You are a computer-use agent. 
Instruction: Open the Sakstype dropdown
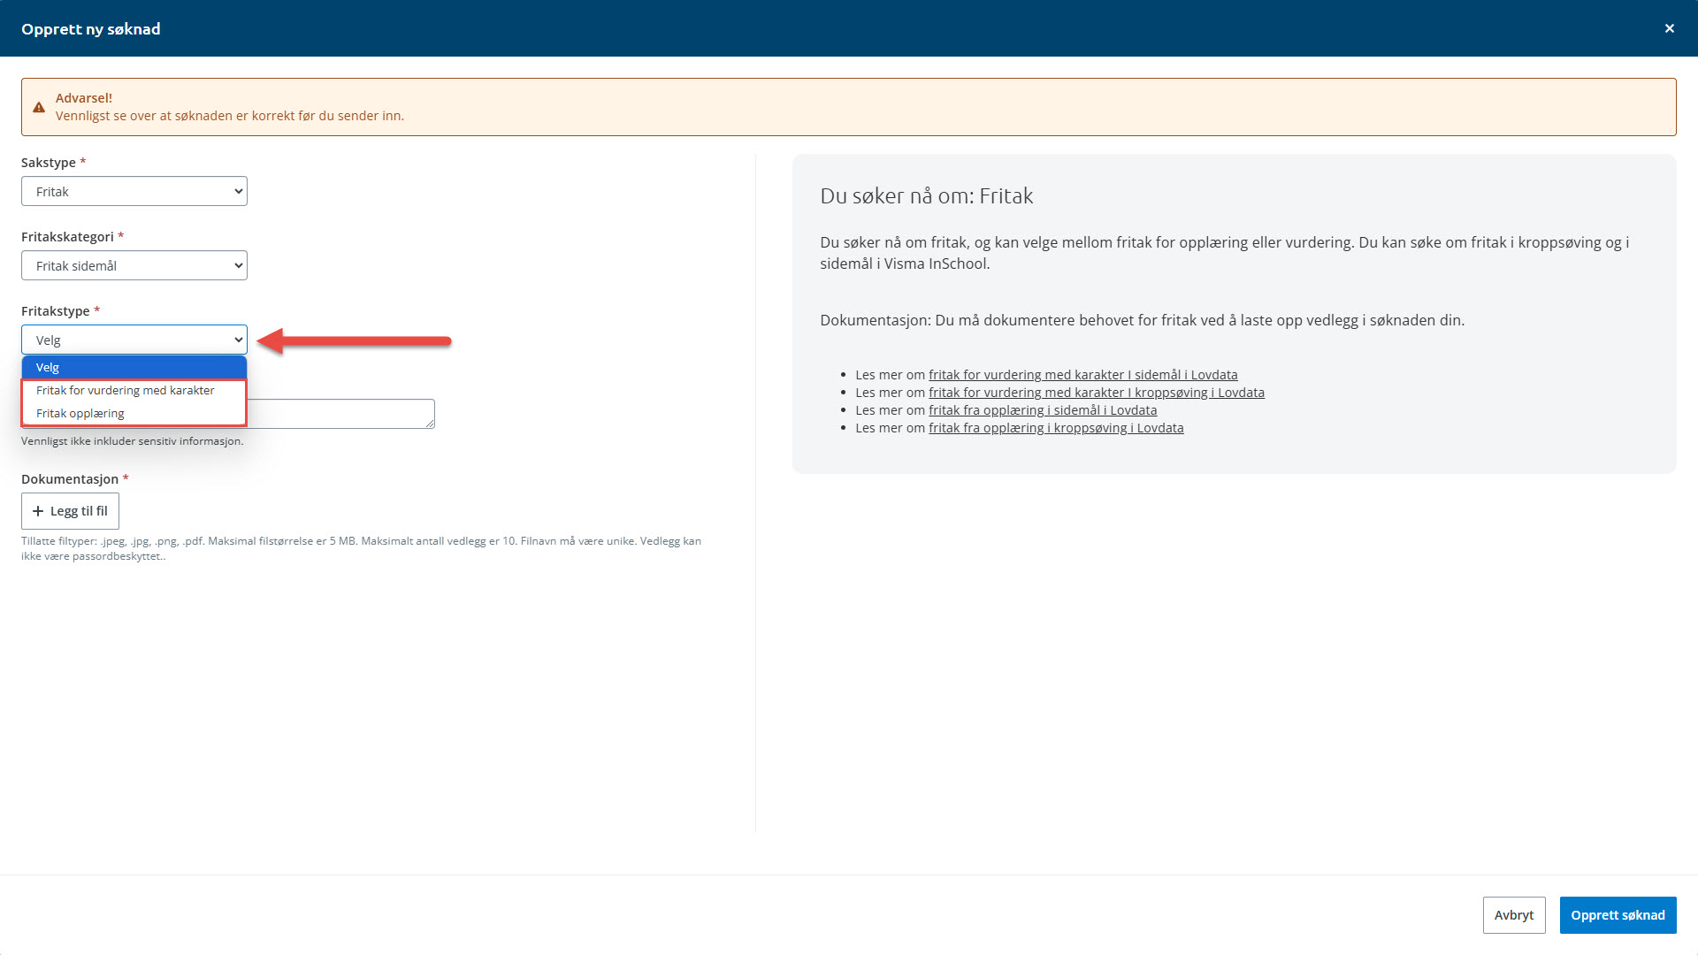click(x=134, y=191)
